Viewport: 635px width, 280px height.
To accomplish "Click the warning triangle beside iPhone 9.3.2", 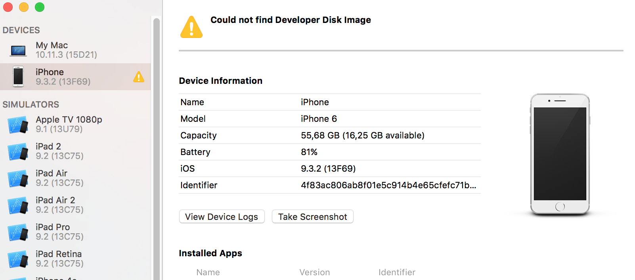I will (x=139, y=77).
